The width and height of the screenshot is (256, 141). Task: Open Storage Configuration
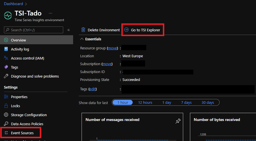[29, 115]
